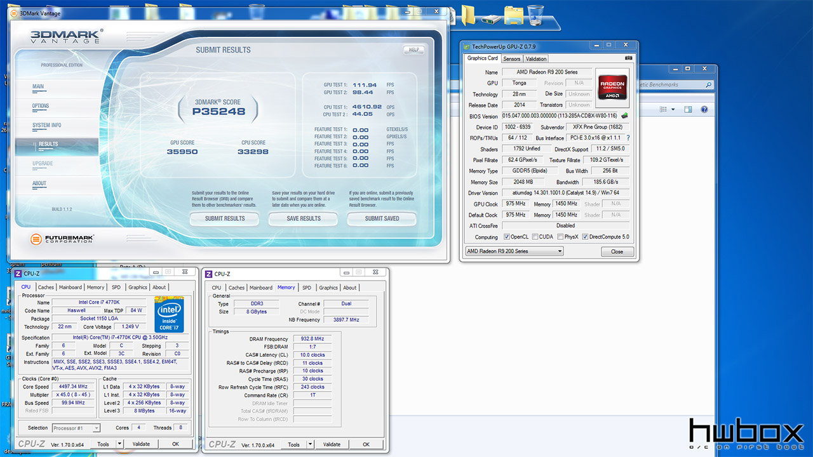Open the Mainboard tab in left CPU-Z

click(x=71, y=288)
